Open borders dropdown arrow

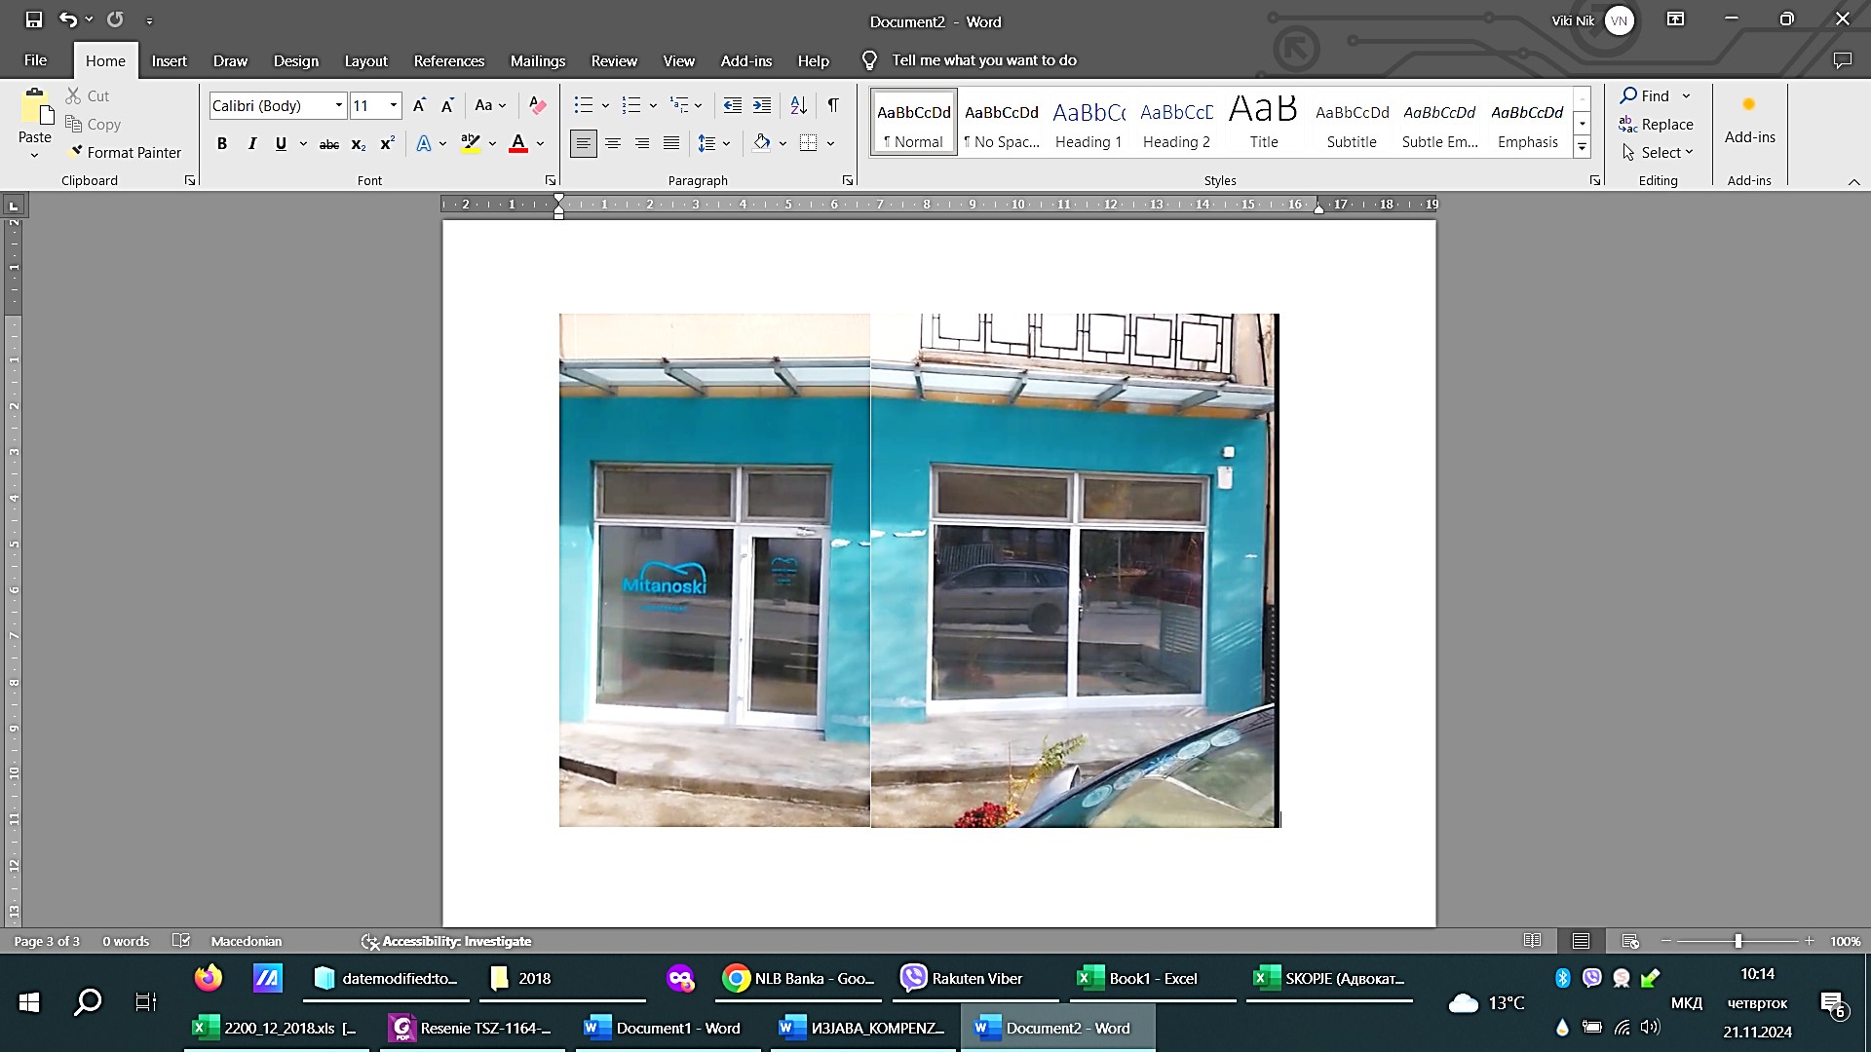pos(830,144)
